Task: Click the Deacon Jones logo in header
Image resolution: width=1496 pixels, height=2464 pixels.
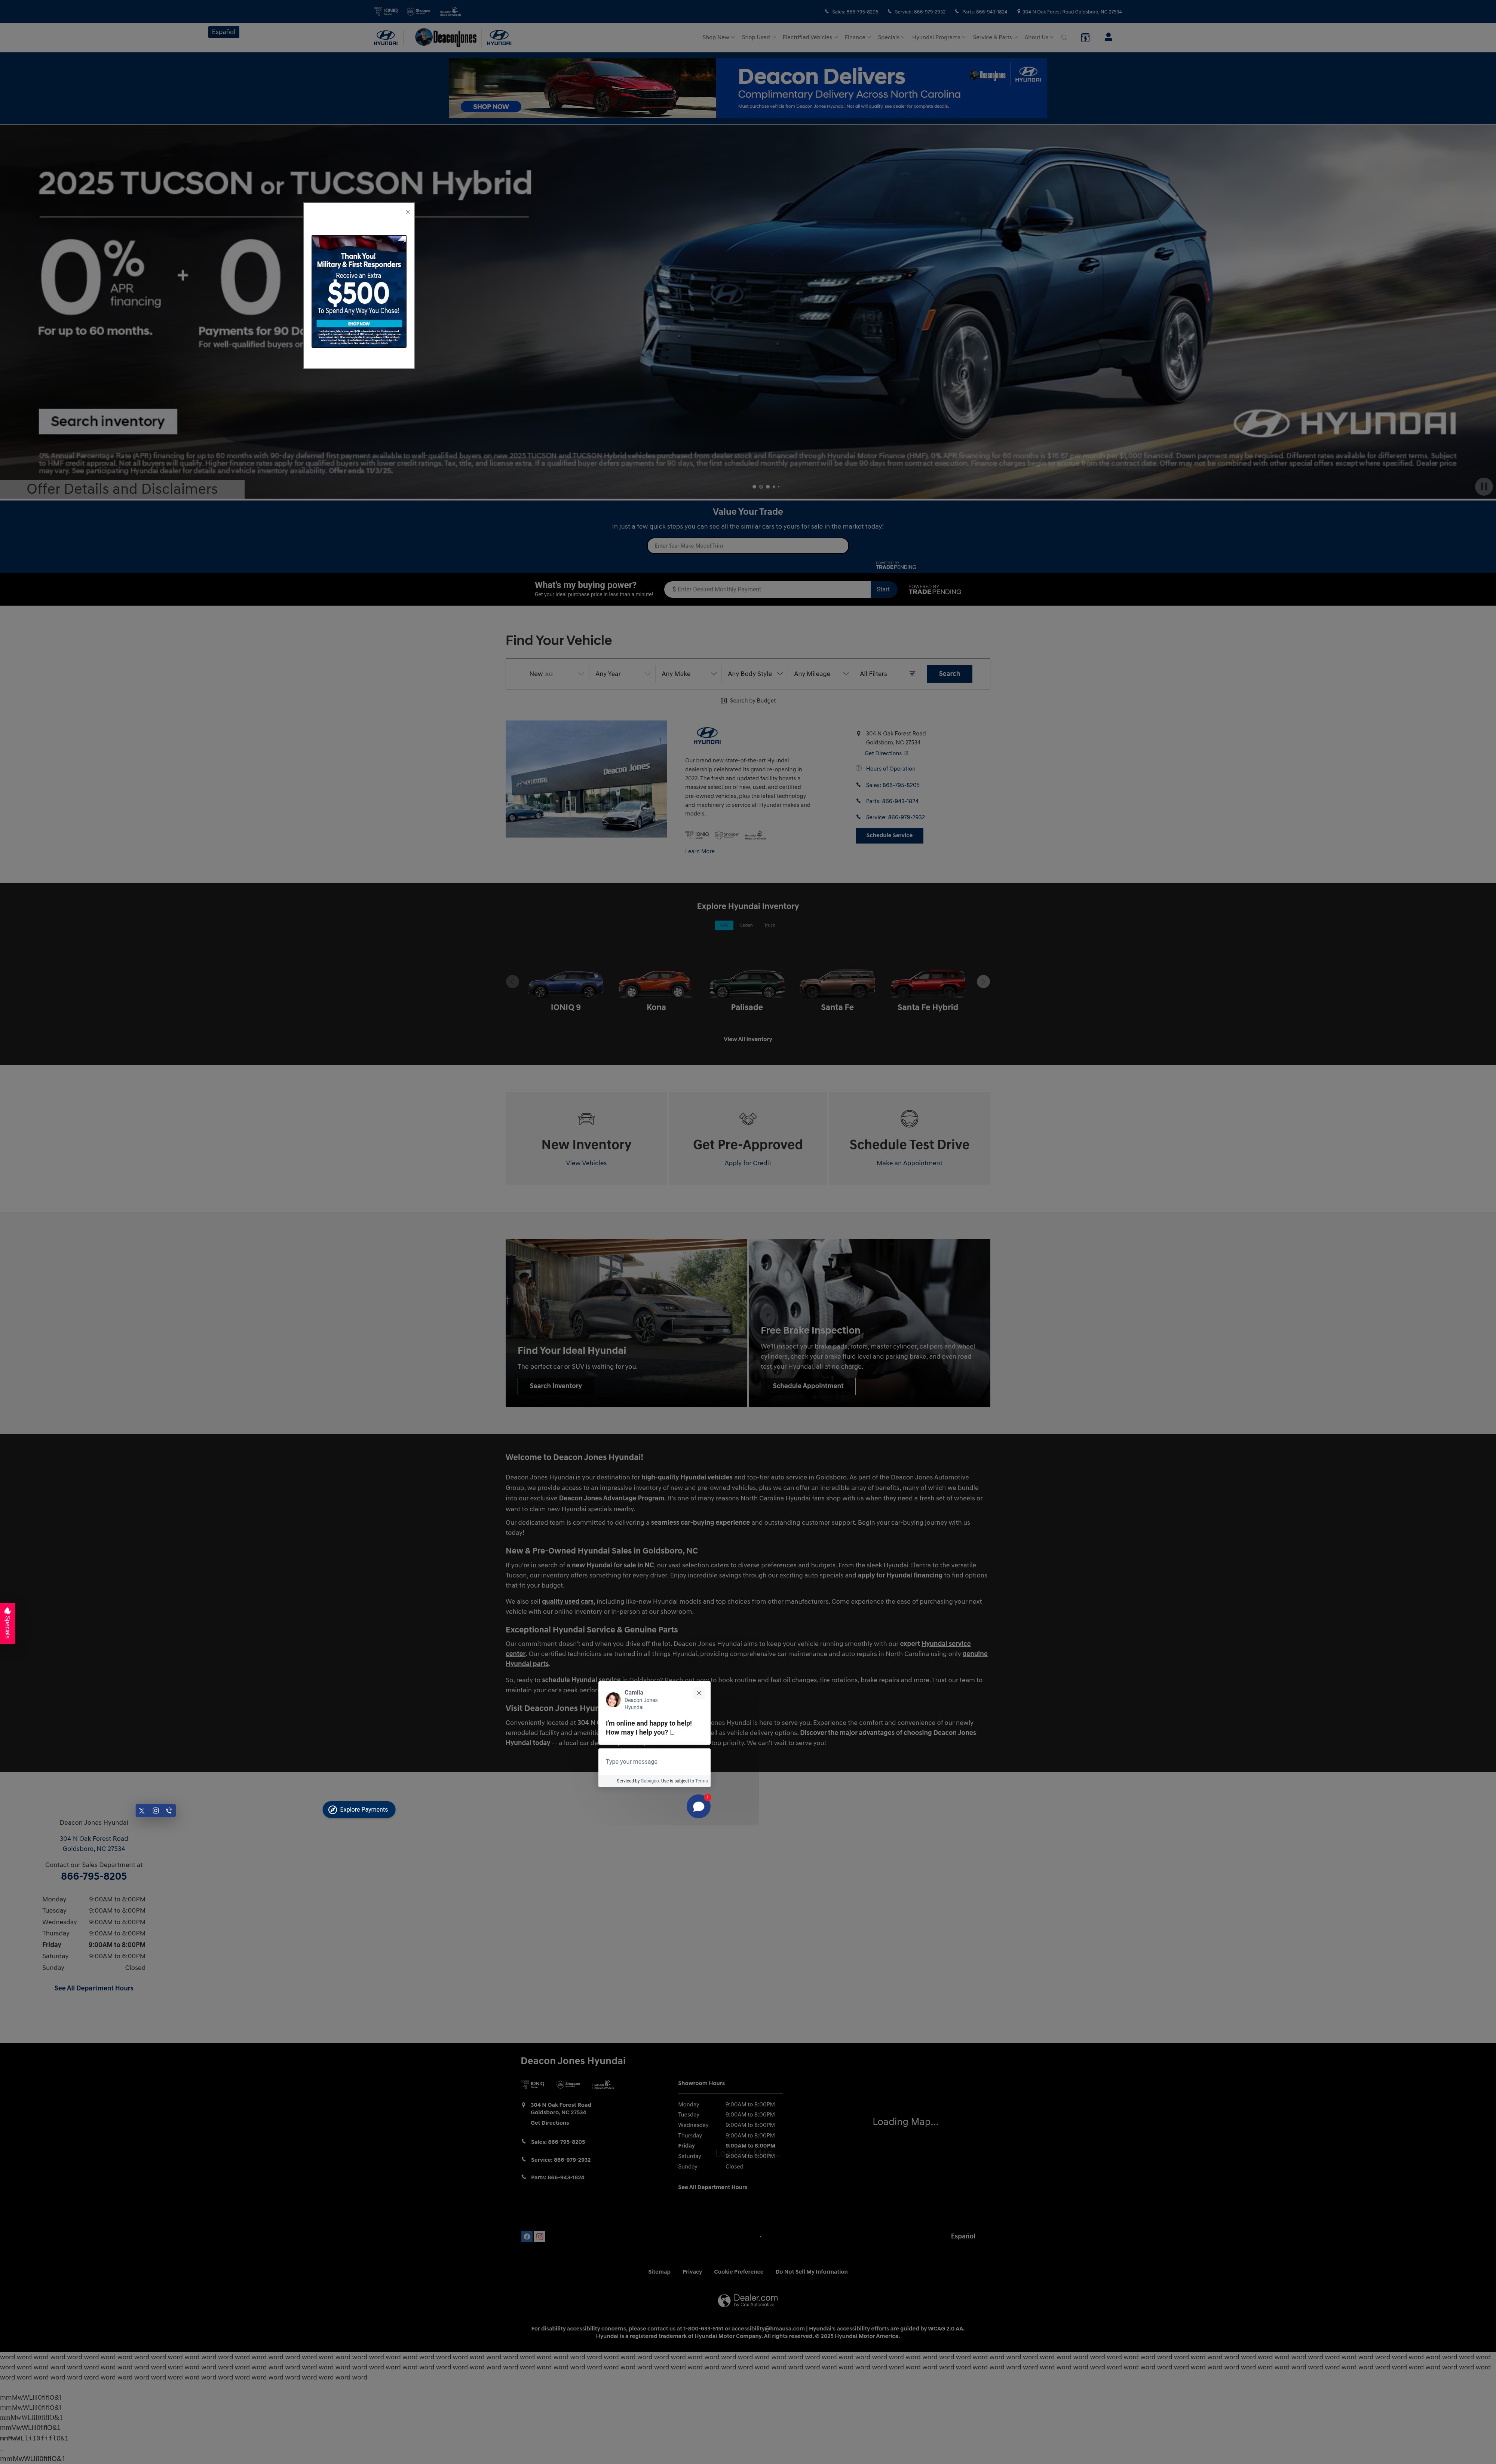Action: [x=446, y=37]
